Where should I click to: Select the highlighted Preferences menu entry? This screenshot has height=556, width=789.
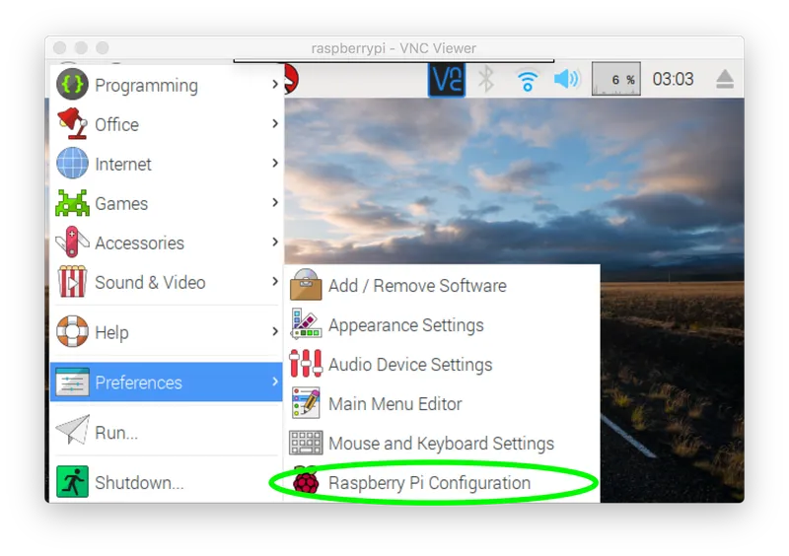(x=167, y=382)
